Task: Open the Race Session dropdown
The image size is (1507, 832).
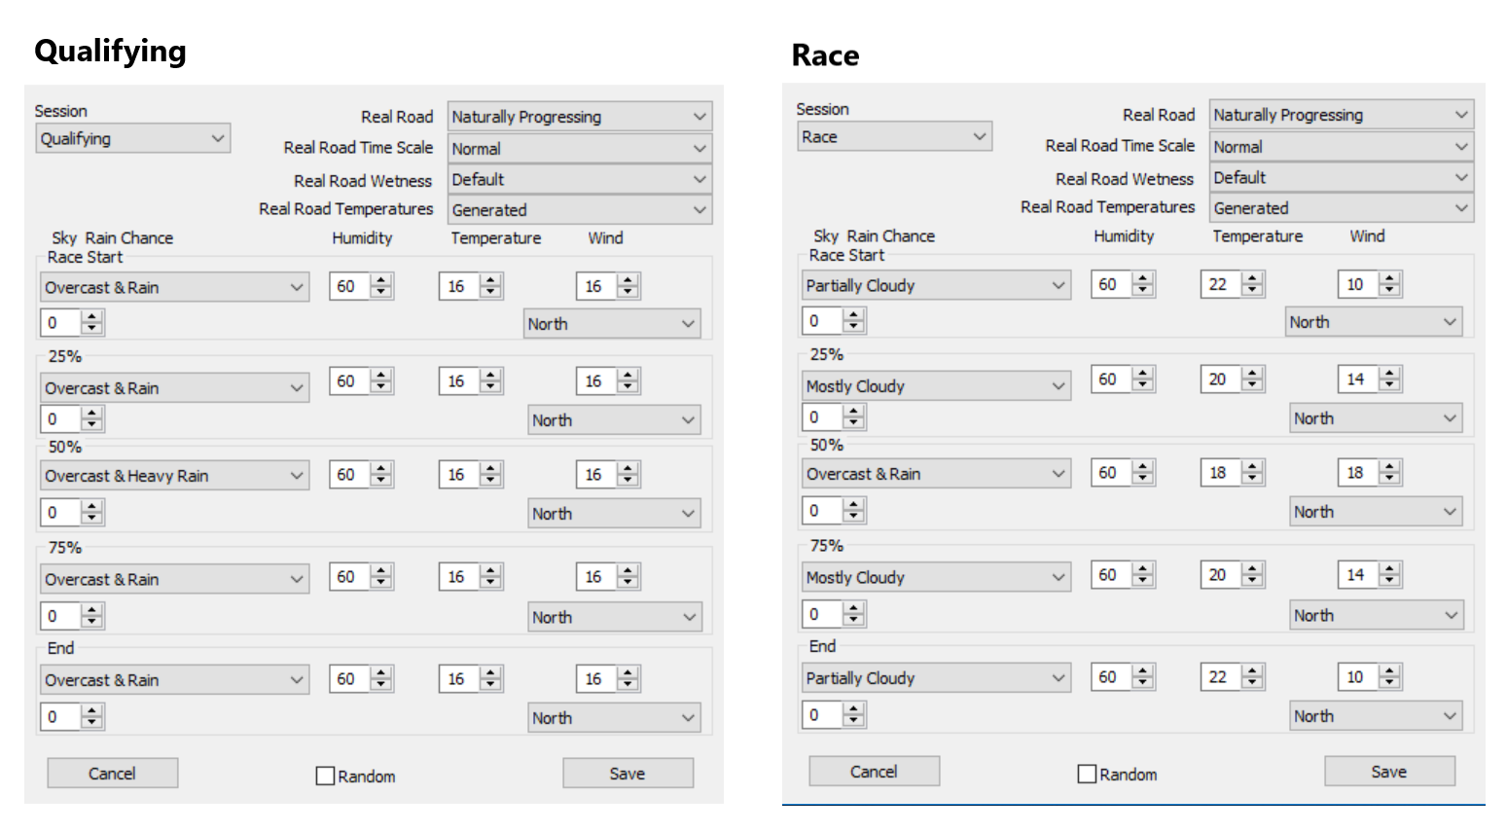Action: coord(895,136)
